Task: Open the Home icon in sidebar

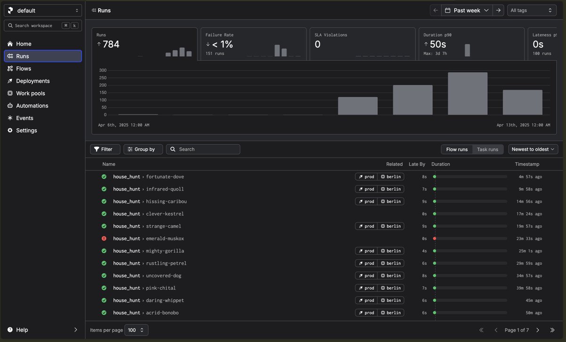Action: pyautogui.click(x=10, y=44)
